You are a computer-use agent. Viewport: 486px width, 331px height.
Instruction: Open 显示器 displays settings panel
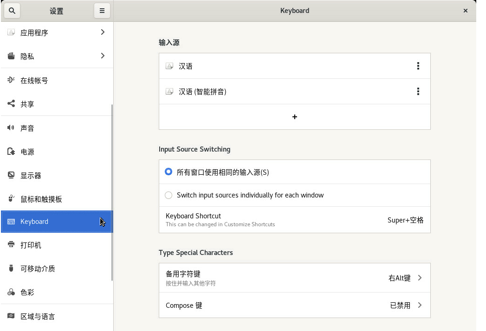pyautogui.click(x=31, y=175)
